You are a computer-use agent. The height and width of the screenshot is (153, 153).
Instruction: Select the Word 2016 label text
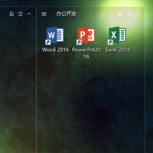click(x=55, y=50)
